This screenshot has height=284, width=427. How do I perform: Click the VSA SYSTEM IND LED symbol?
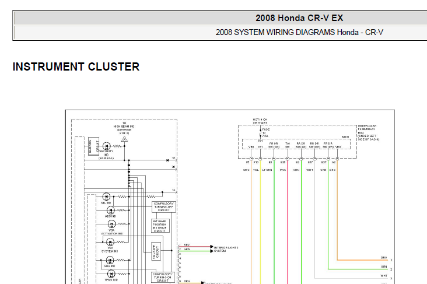[x=110, y=242]
